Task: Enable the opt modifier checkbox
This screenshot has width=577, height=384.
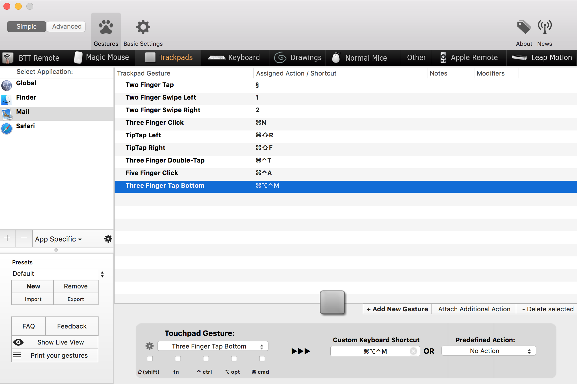Action: click(234, 359)
